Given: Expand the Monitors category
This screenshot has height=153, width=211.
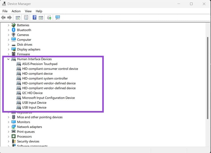Looking at the screenshot, I should [8, 122].
